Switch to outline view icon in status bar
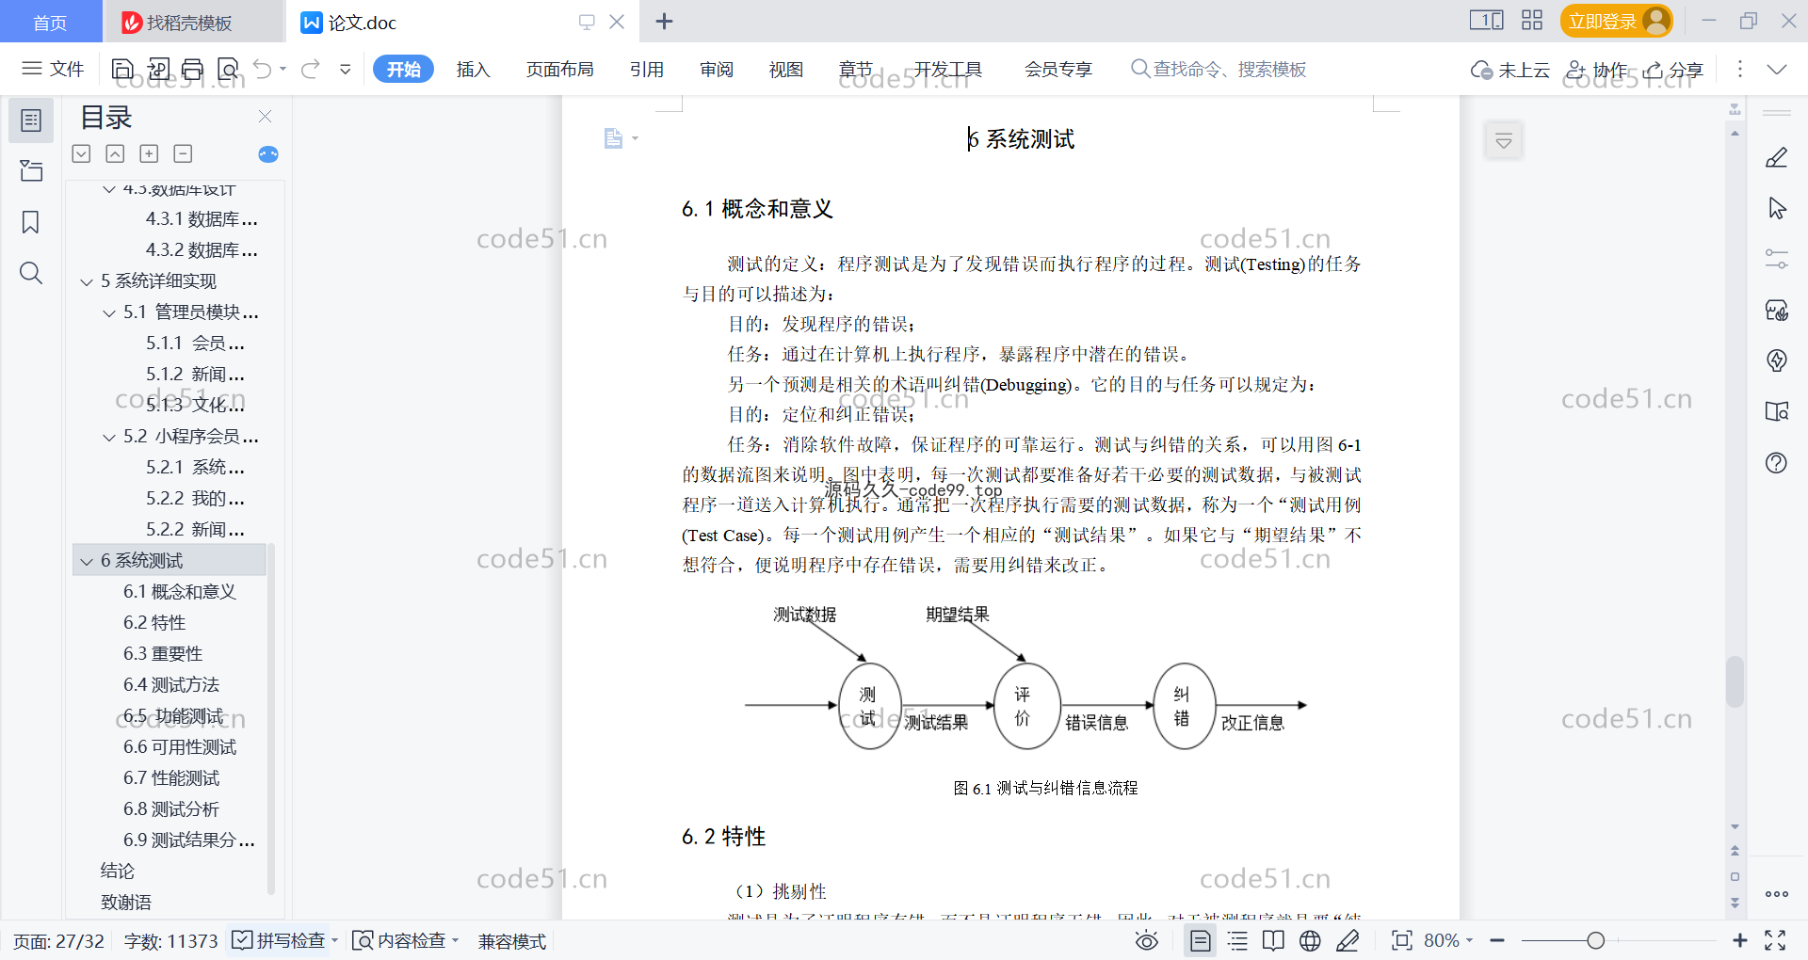The height and width of the screenshot is (960, 1808). (x=1237, y=940)
